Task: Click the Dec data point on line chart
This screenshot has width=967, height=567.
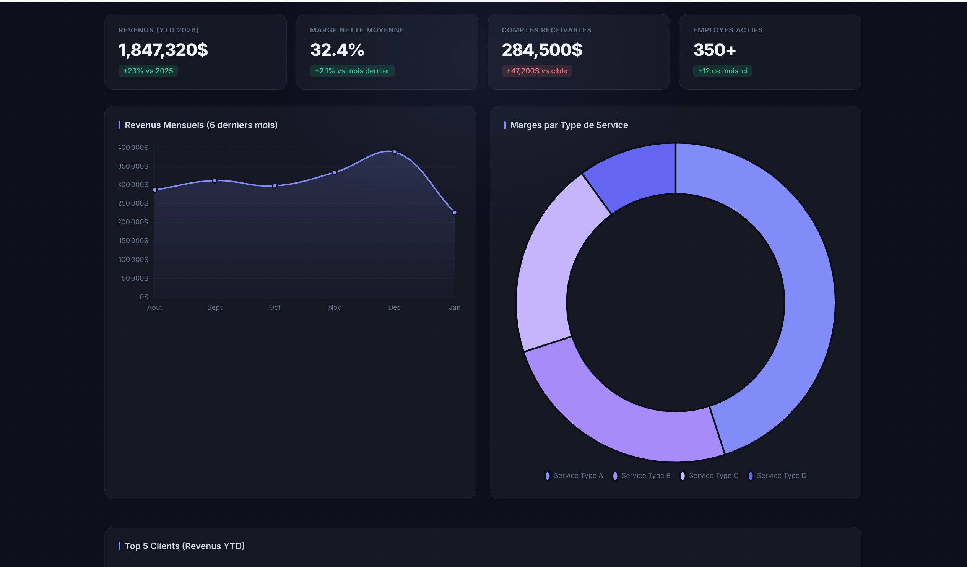Action: coord(395,152)
